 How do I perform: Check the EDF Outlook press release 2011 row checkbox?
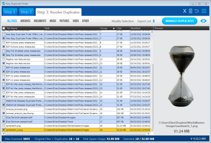tap(4, 43)
